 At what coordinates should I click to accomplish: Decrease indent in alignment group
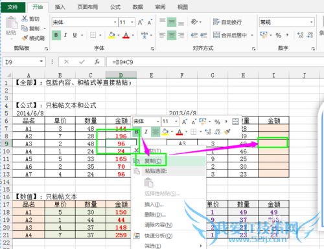194,35
